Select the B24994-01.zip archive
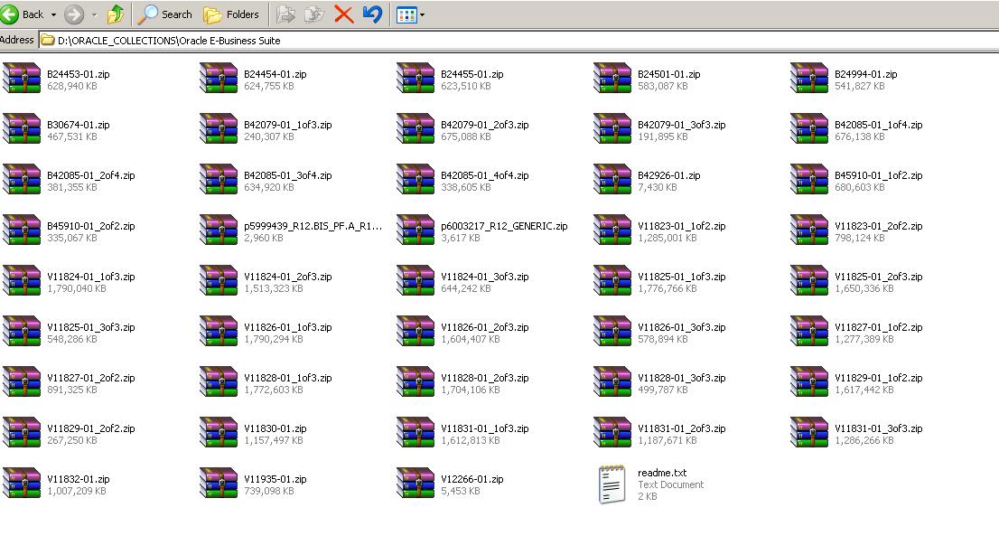Screen dimensions: 999x536 pos(865,74)
